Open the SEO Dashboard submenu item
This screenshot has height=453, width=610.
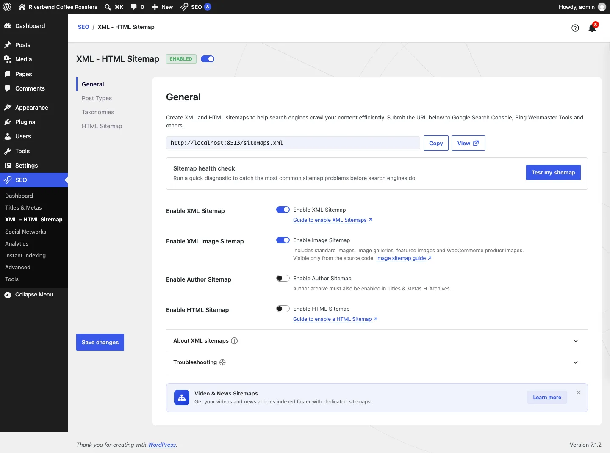pos(19,196)
